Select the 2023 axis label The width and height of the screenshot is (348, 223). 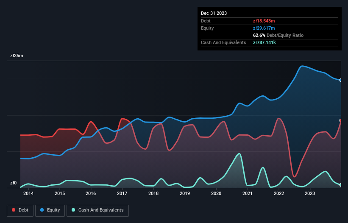click(310, 194)
